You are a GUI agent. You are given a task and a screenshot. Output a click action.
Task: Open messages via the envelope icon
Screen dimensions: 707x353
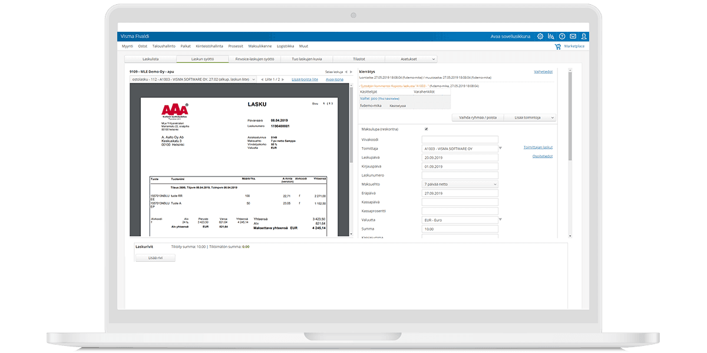[573, 36]
